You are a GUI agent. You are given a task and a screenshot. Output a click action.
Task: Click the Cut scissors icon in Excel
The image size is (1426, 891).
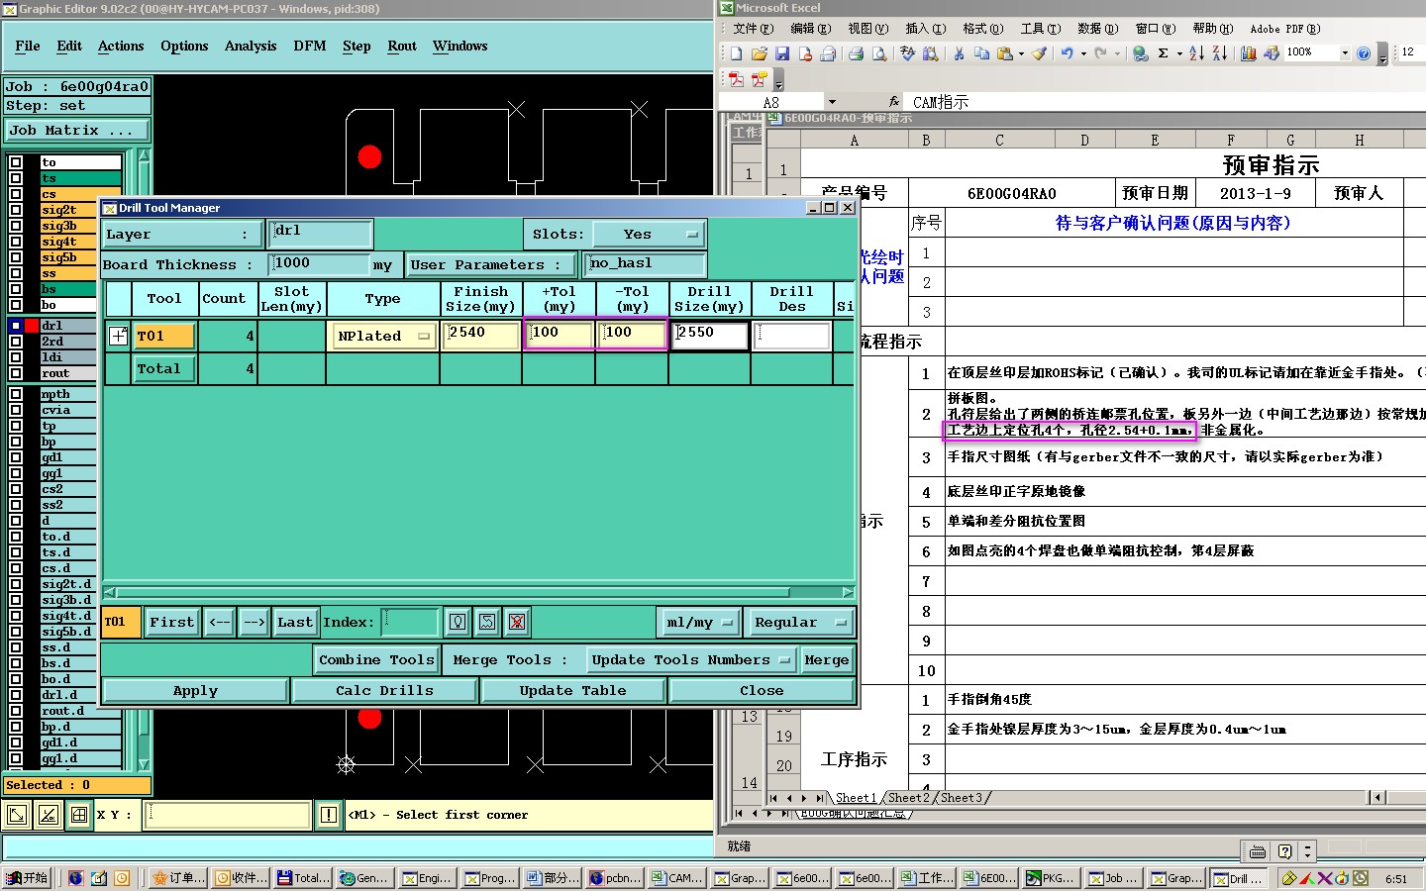point(959,53)
